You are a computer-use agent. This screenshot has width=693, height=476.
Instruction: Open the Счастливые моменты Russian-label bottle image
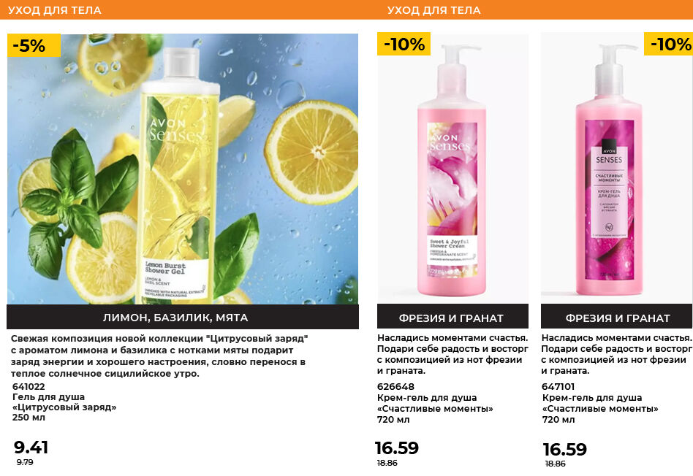pos(617,168)
